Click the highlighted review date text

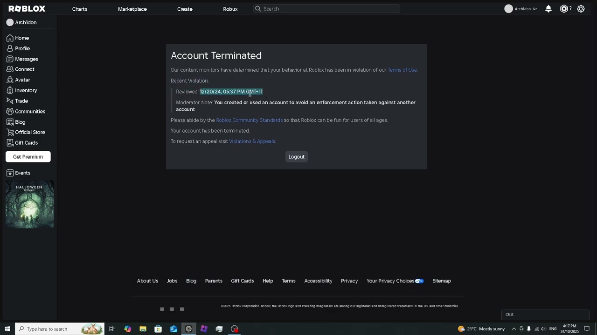[x=231, y=92]
